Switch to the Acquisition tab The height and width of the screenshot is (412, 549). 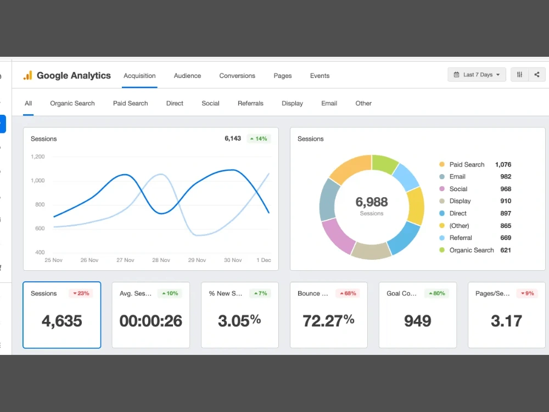pyautogui.click(x=139, y=76)
